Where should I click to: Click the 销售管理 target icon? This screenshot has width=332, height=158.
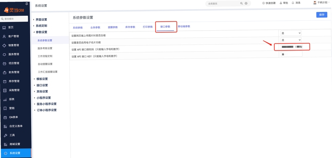tap(4, 45)
